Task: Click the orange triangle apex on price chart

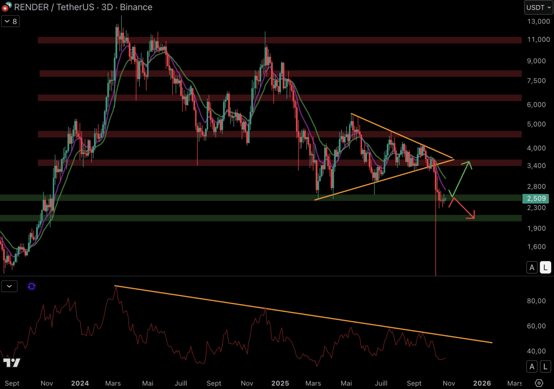Action: pos(453,159)
